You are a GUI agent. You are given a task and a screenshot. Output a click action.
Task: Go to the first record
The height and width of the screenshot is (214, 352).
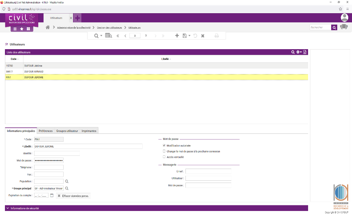(x=118, y=36)
